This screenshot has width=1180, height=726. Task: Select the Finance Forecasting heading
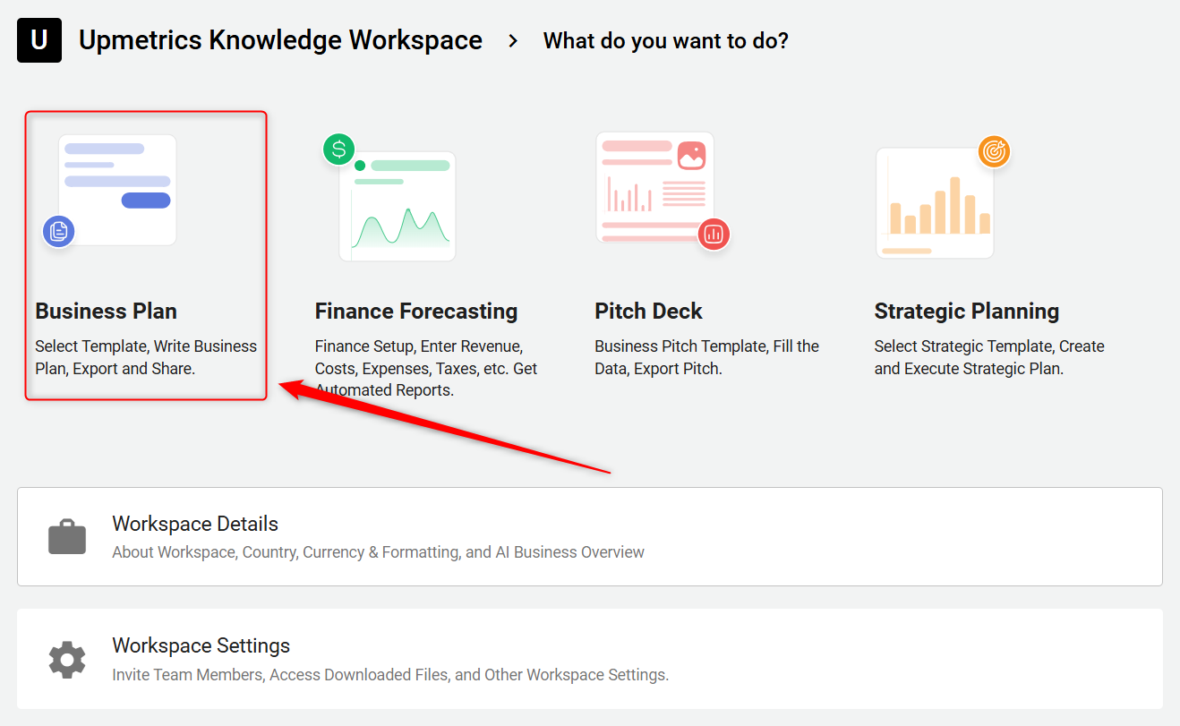(416, 311)
